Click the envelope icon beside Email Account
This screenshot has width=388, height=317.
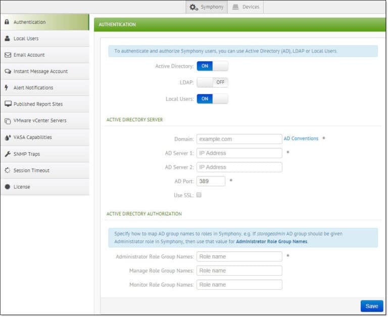(8, 55)
